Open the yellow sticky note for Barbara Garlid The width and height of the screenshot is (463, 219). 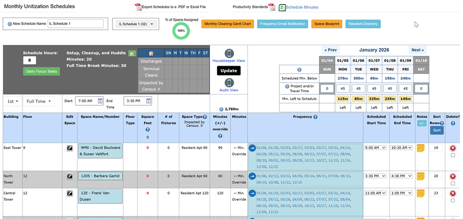420,176
